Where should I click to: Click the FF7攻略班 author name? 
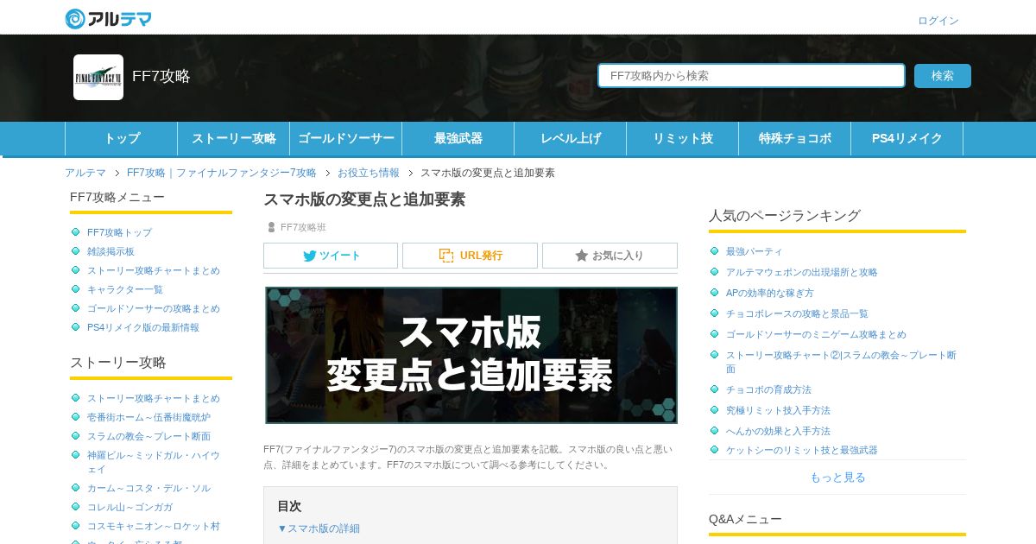(303, 227)
